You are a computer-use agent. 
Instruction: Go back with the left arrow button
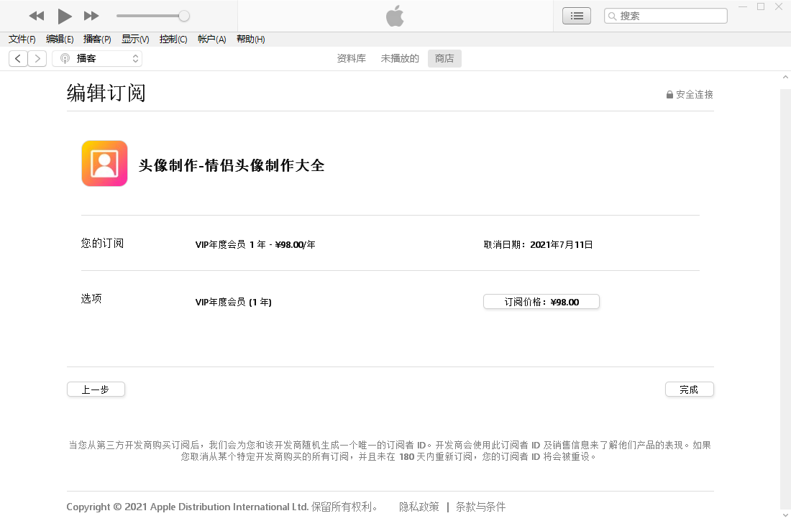(18, 58)
